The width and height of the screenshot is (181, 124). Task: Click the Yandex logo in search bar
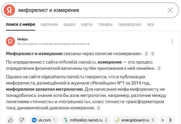[x=9, y=10]
